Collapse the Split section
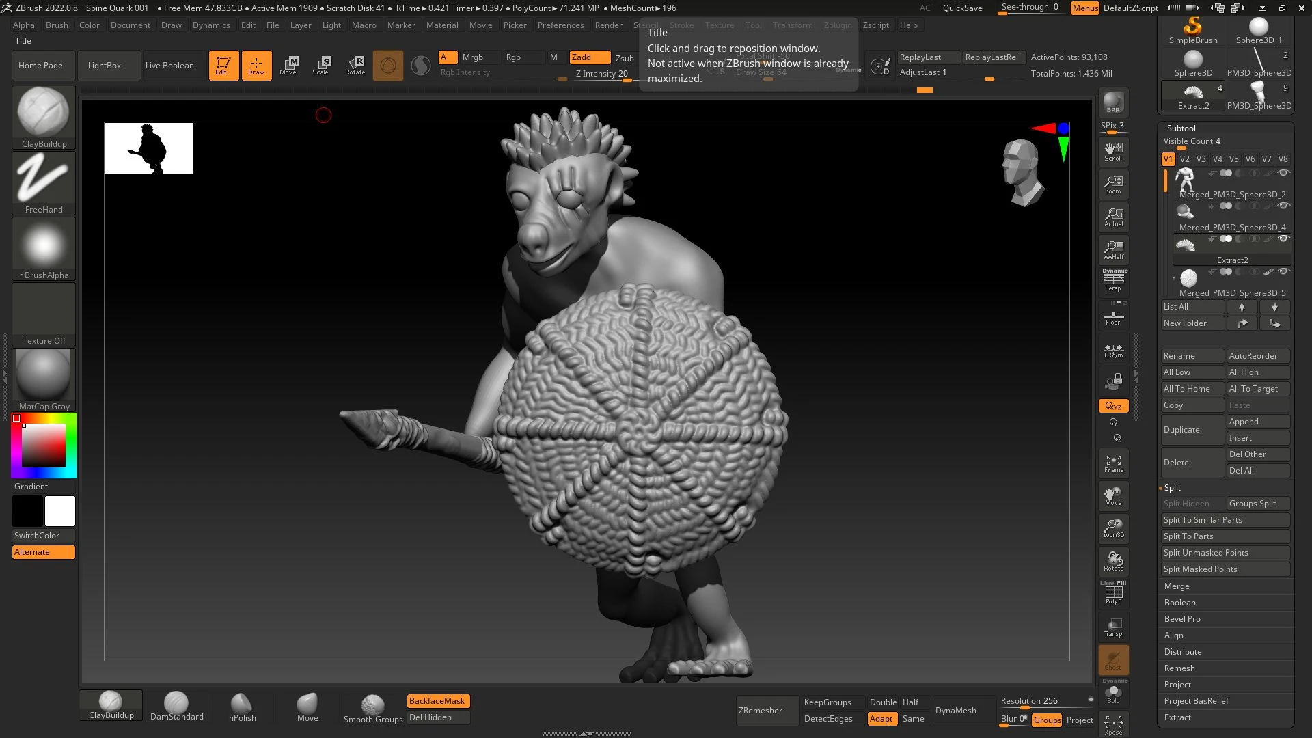 click(x=1173, y=488)
